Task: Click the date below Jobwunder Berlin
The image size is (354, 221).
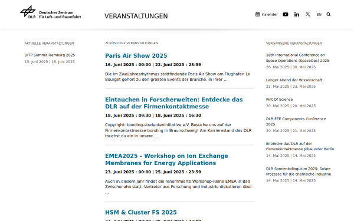Action: point(291,156)
